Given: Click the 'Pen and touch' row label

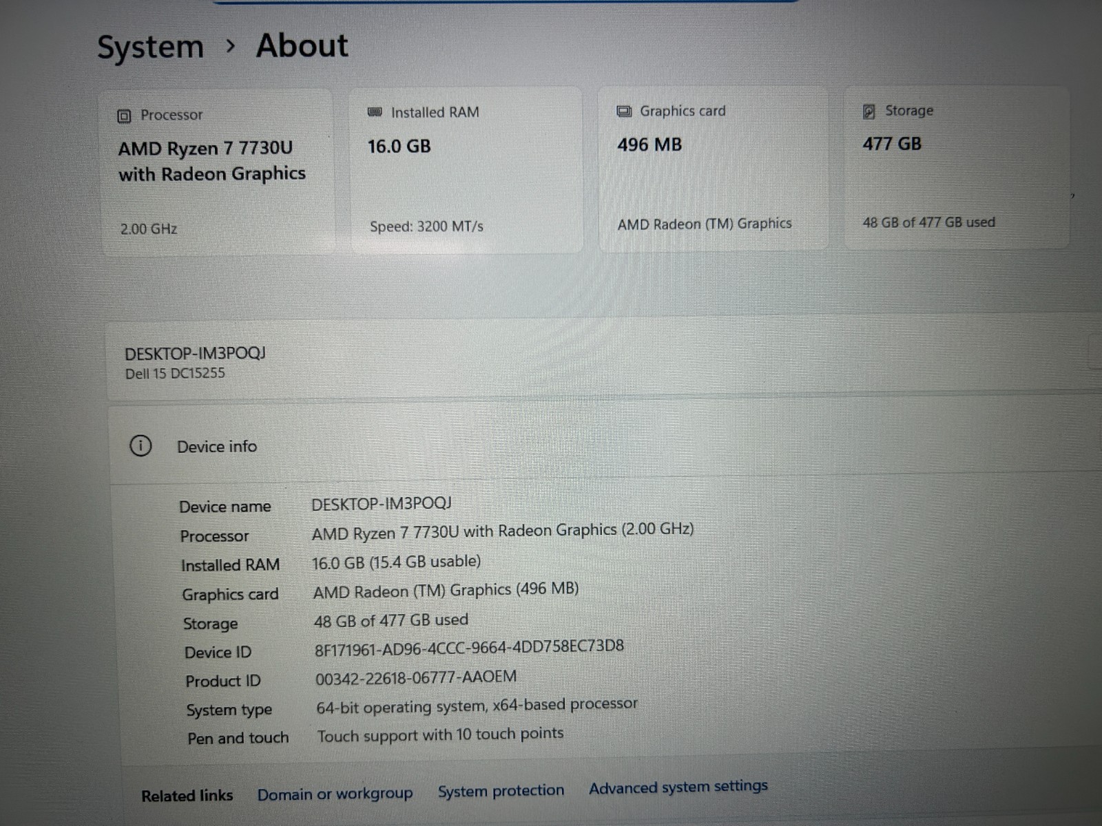Looking at the screenshot, I should [x=238, y=739].
